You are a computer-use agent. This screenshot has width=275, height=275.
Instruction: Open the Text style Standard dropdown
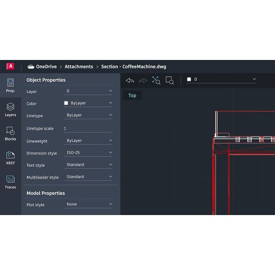88,165
